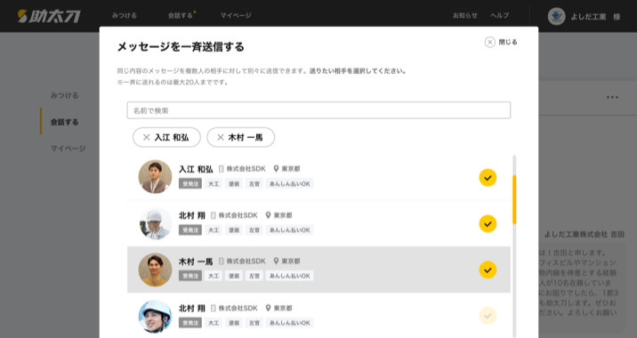Click the 名前で検索 search field
637x338 pixels.
coord(318,110)
